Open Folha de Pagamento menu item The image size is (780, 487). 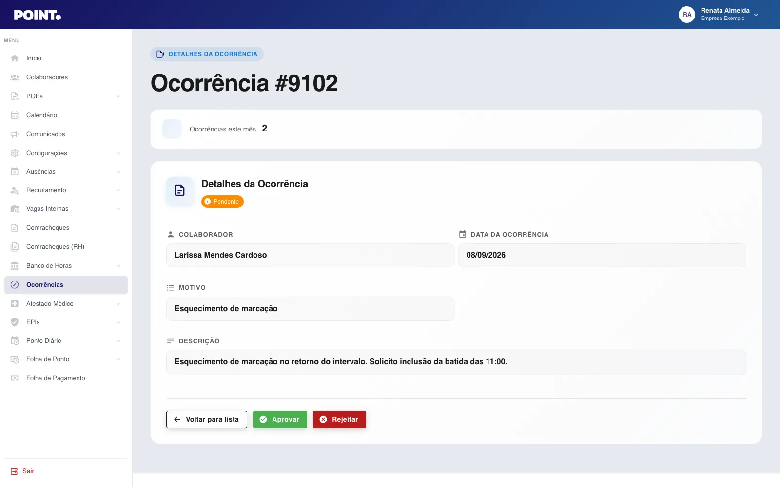pos(66,378)
